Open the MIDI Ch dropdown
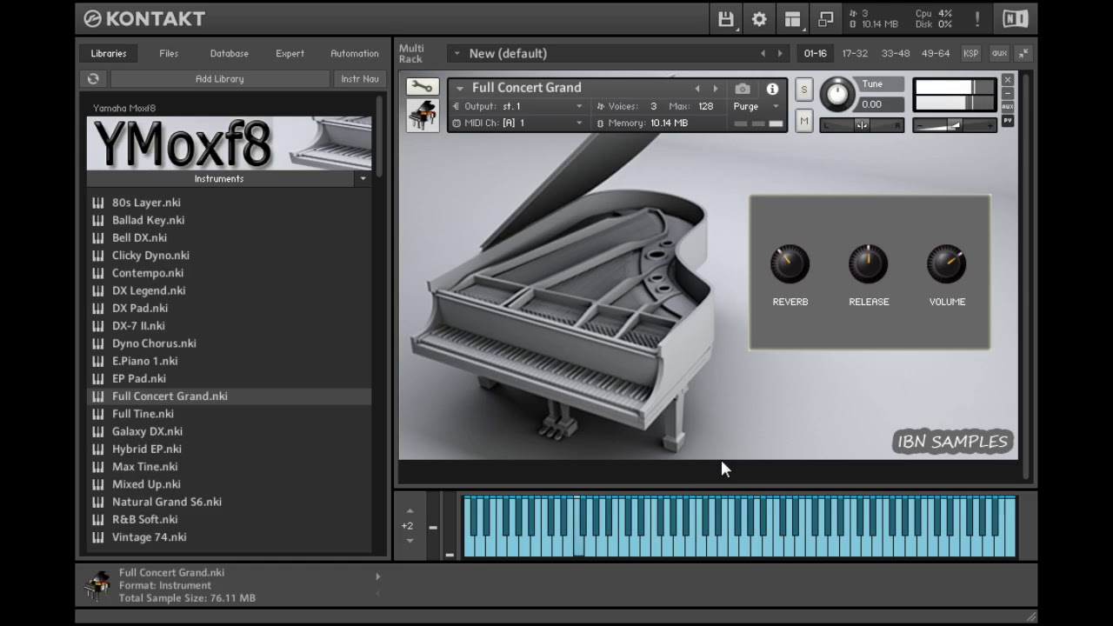The width and height of the screenshot is (1113, 626). pos(579,123)
